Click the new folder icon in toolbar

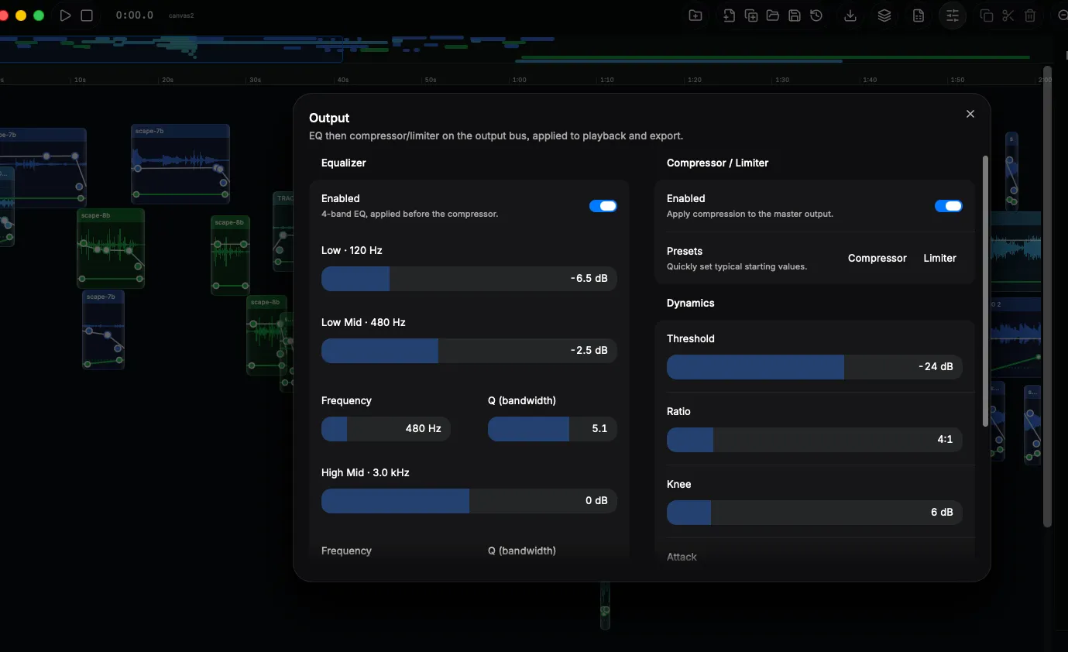coord(695,15)
